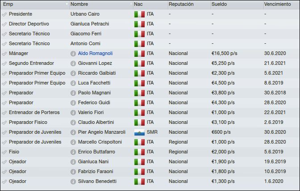Toggle checkmark for Fisio row

(4, 152)
